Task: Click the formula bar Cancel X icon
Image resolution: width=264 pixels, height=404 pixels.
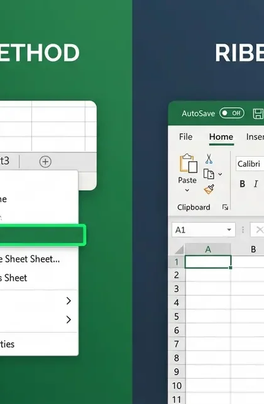Action: [260, 230]
